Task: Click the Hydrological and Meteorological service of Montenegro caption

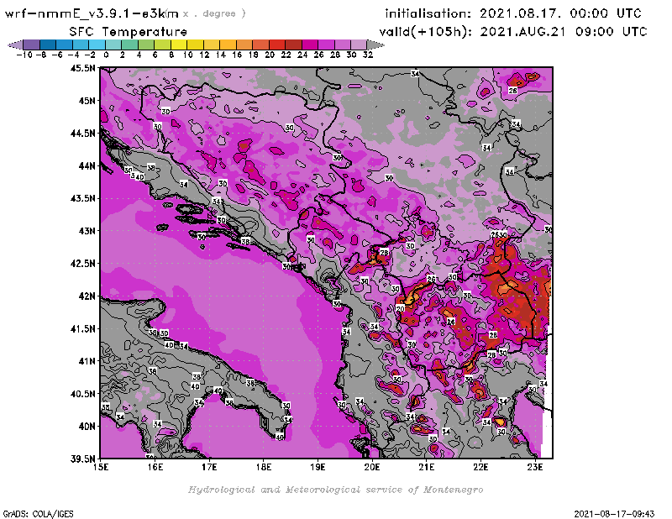Action: (x=335, y=490)
